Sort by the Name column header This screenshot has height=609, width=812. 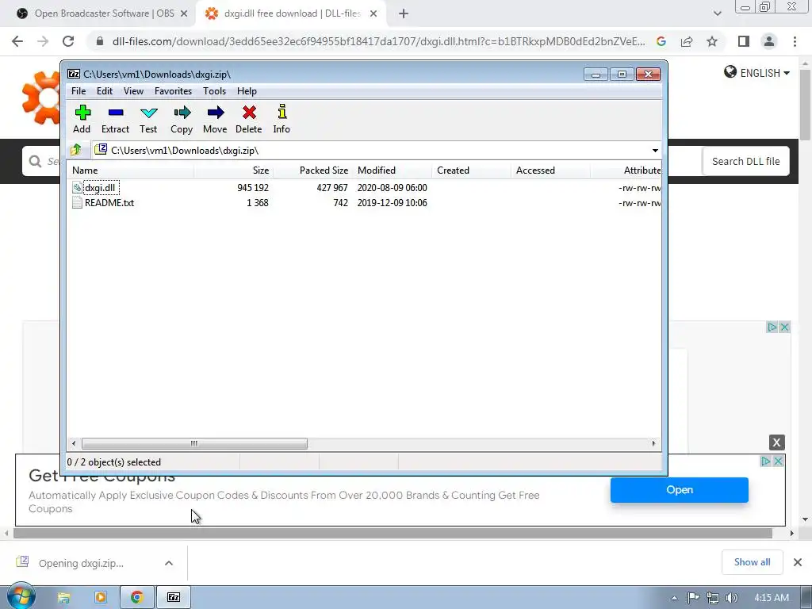[131, 170]
